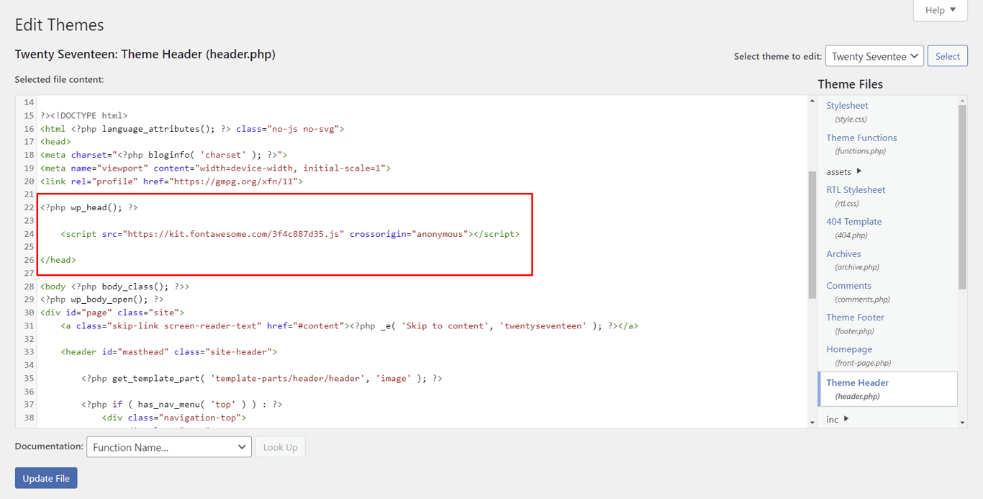Open Theme Functions functions.php
The height and width of the screenshot is (499, 983).
coord(861,138)
